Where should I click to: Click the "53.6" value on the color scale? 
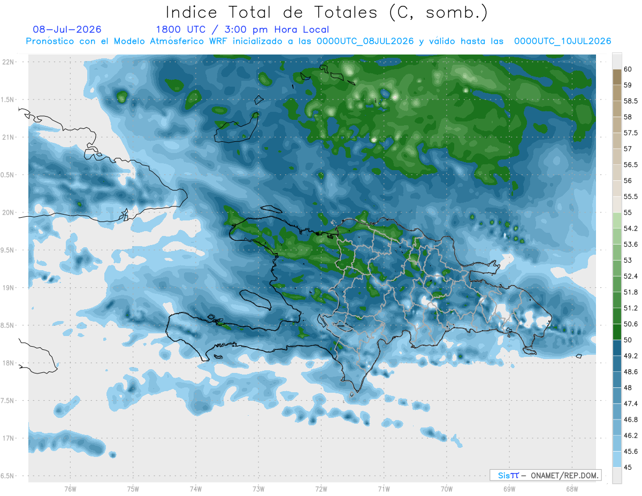tap(630, 245)
